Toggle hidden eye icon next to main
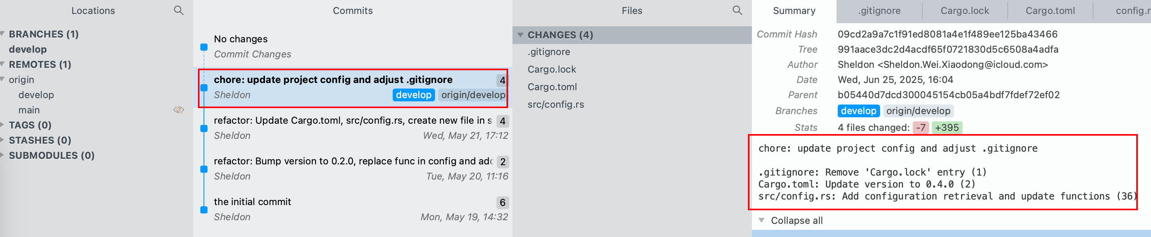Image resolution: width=1151 pixels, height=237 pixels. 178,110
